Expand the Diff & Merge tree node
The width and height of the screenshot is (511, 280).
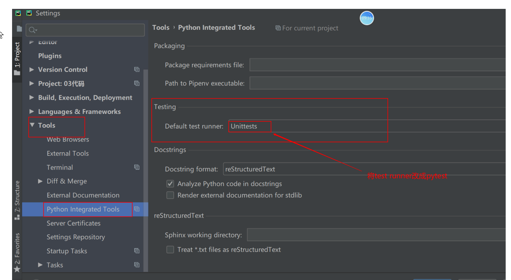(x=40, y=181)
